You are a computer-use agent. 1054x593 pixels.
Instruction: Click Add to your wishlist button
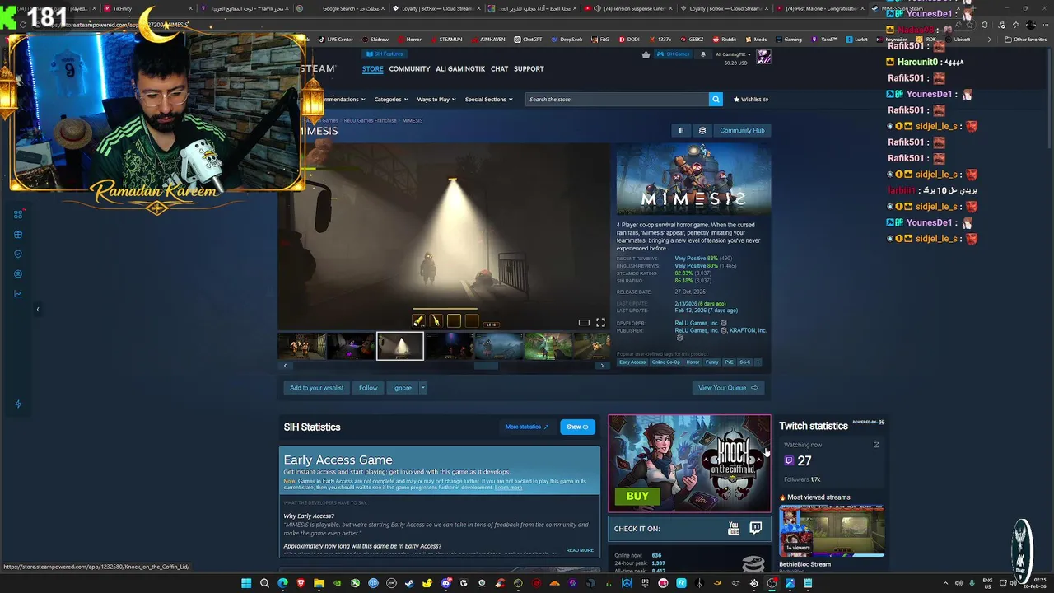(316, 388)
